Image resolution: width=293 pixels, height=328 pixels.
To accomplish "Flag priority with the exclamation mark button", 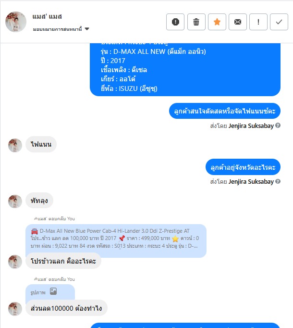I will click(x=258, y=22).
